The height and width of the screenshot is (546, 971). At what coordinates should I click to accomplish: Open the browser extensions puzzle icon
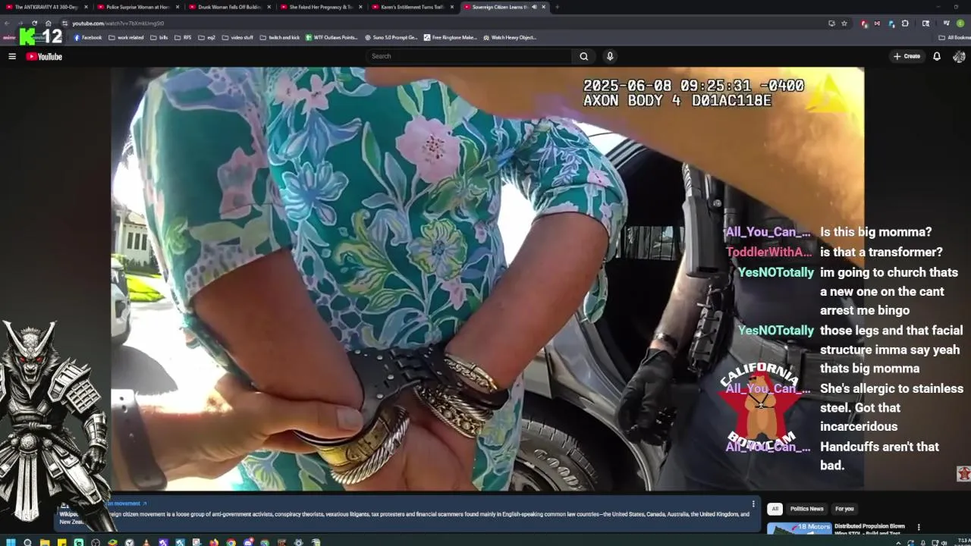click(x=905, y=24)
